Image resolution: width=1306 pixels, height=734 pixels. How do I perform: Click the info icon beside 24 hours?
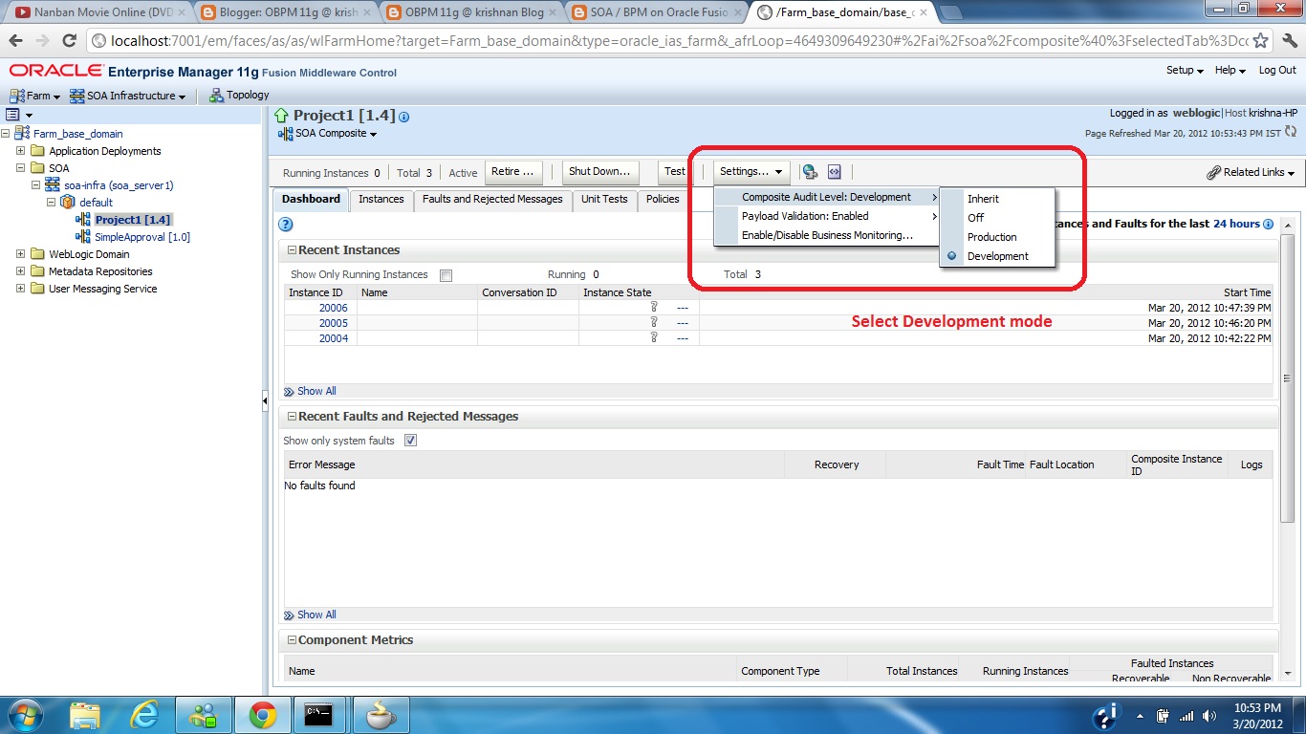tap(1269, 224)
